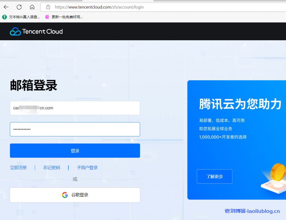This screenshot has height=220, width=286.
Task: Click the 1,000,000+开发者的选择 text
Action: point(223,137)
